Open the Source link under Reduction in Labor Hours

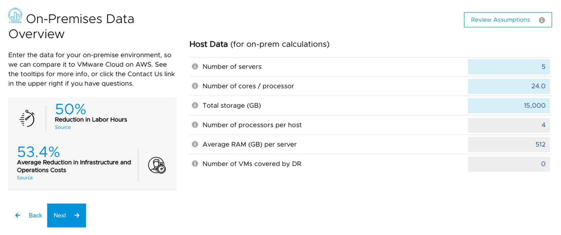[63, 127]
